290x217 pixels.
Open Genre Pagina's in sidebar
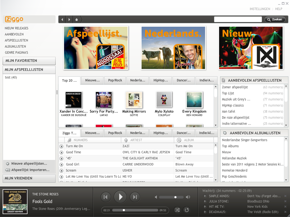tap(16, 53)
